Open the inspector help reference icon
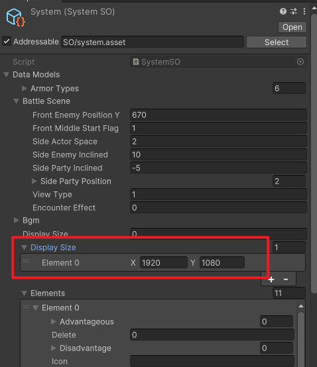 pyautogui.click(x=283, y=11)
